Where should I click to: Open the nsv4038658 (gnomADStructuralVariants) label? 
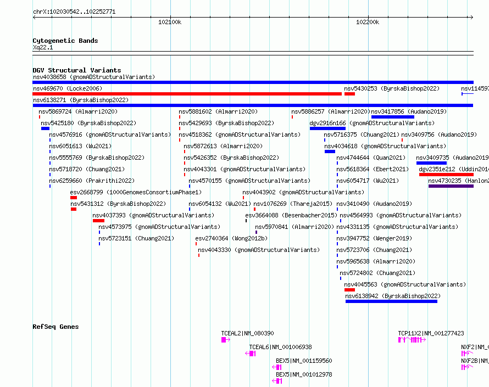(94, 77)
